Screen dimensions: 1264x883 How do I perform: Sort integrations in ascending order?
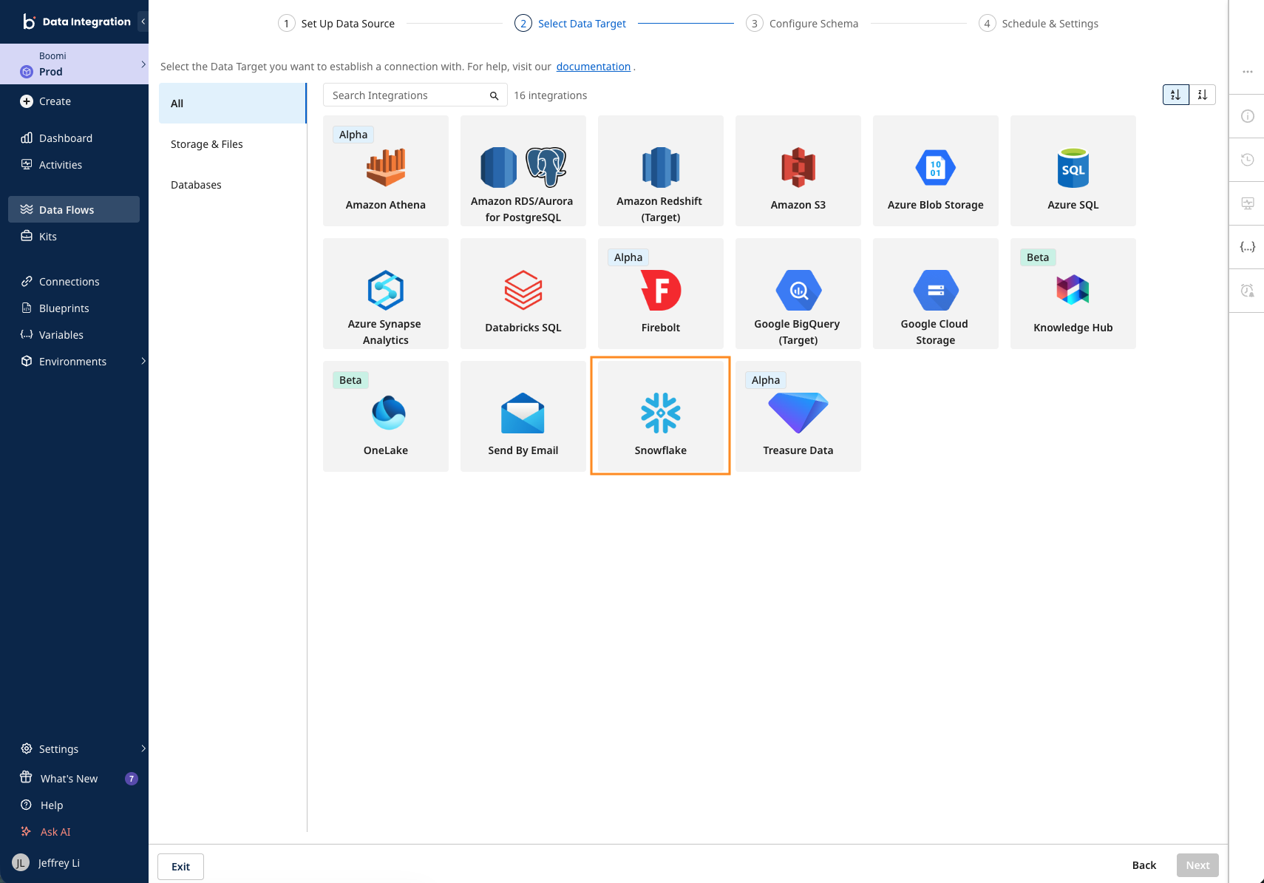pos(1175,95)
